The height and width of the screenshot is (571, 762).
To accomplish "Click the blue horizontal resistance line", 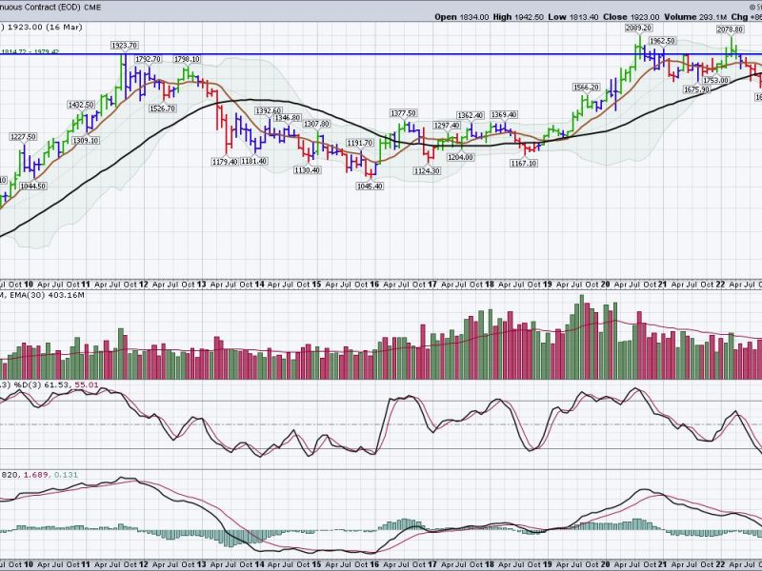I will pos(381,54).
